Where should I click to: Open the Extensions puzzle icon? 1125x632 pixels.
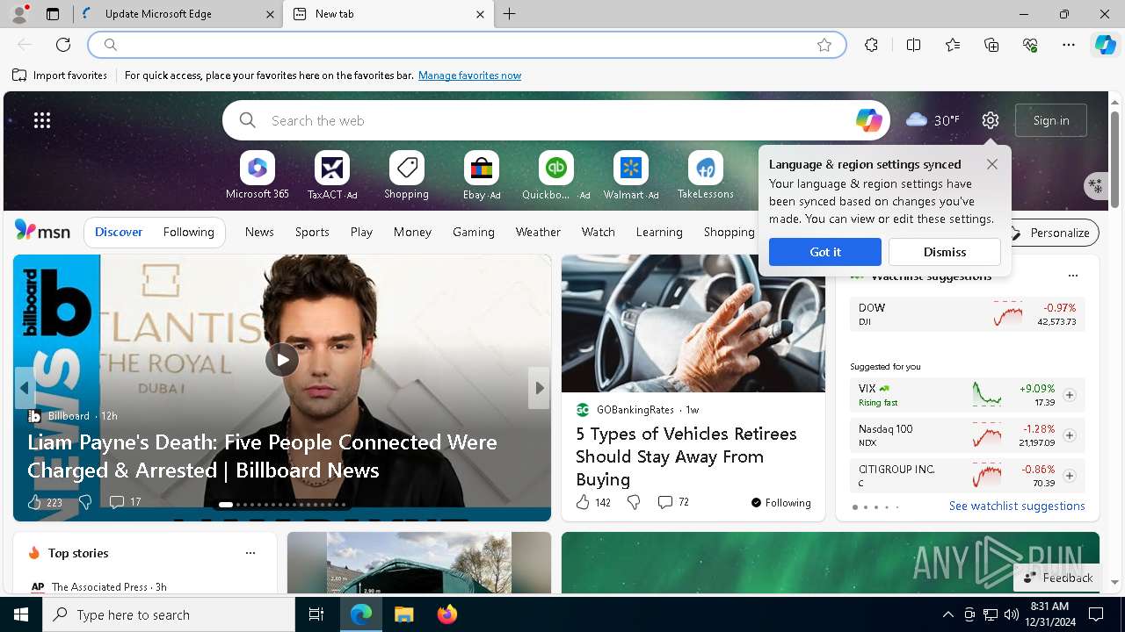[x=871, y=45]
